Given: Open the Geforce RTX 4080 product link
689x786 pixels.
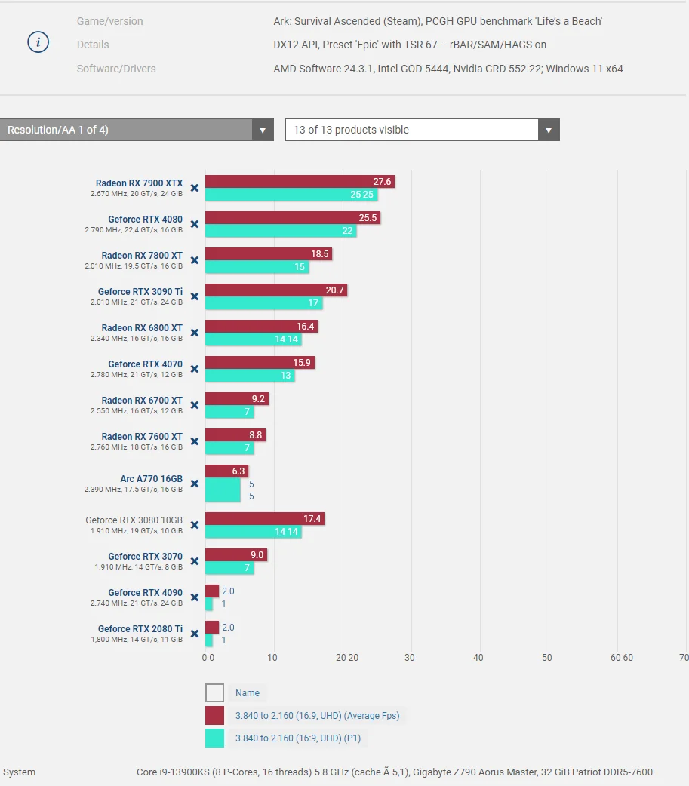Looking at the screenshot, I should coord(146,219).
